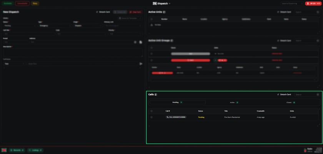Collapse the red unit group row chevron
The height and width of the screenshot is (154, 323).
(x=215, y=61)
